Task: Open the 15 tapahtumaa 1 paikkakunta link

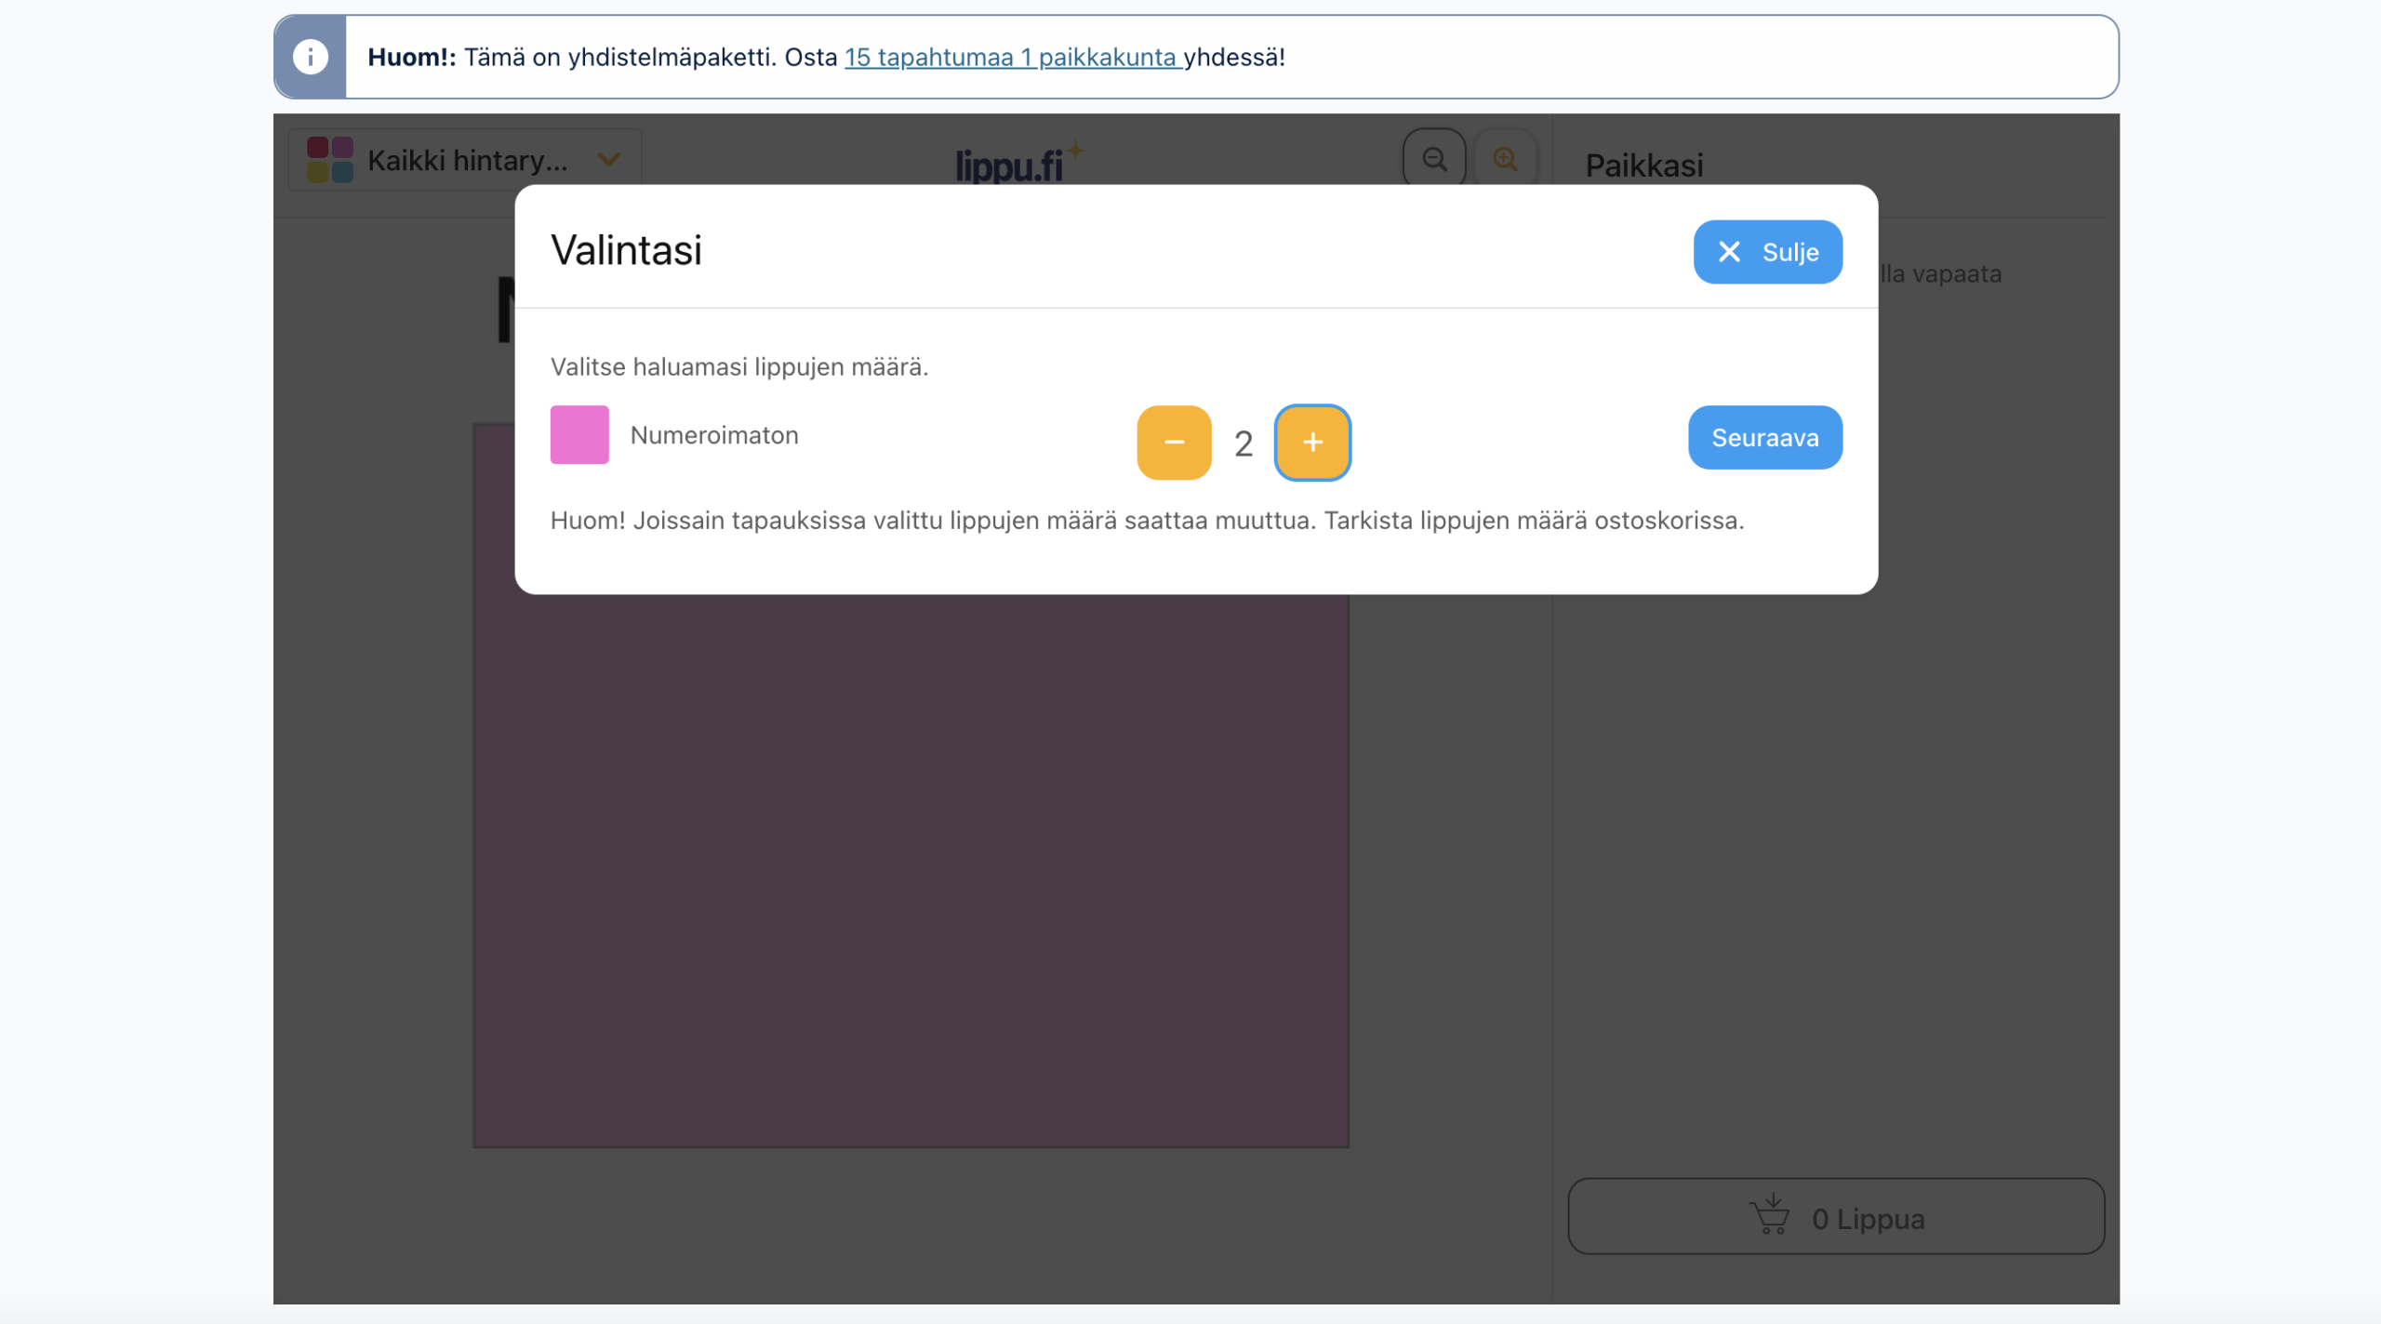Action: pyautogui.click(x=1012, y=57)
